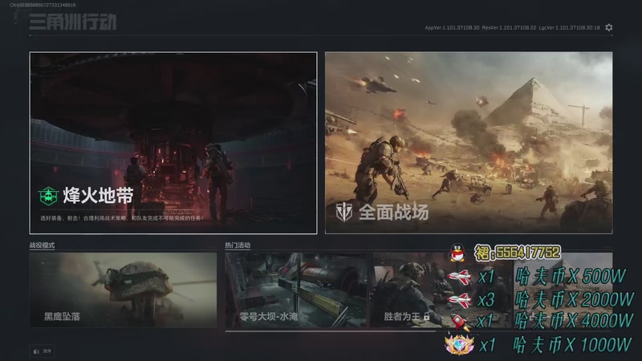Click the green helicopter icon beside 烽火地带

(48, 196)
